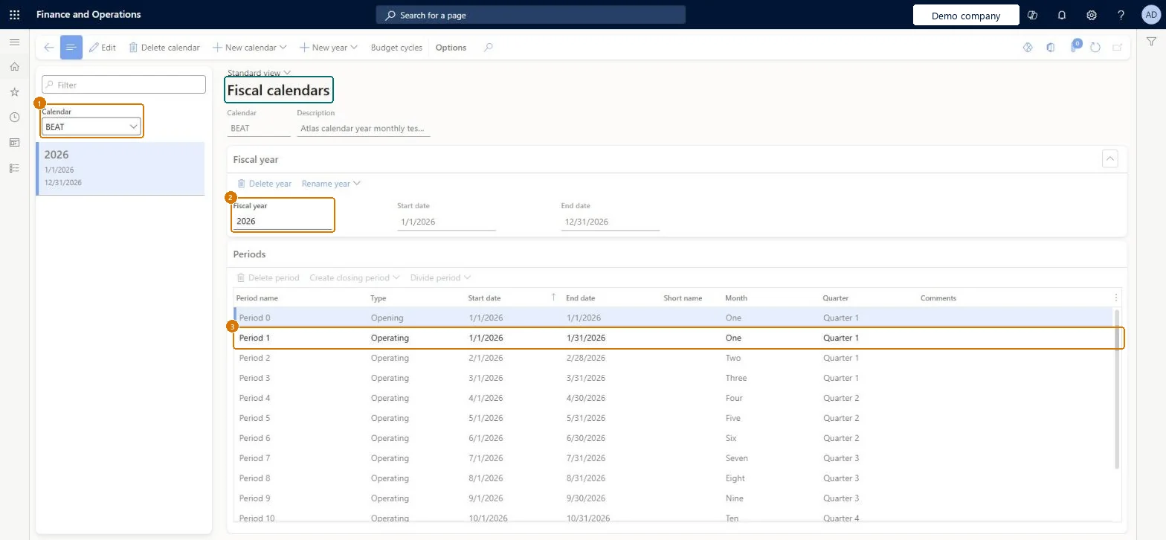Click the Edit button
Viewport: 1166px width, 540px height.
(x=103, y=48)
